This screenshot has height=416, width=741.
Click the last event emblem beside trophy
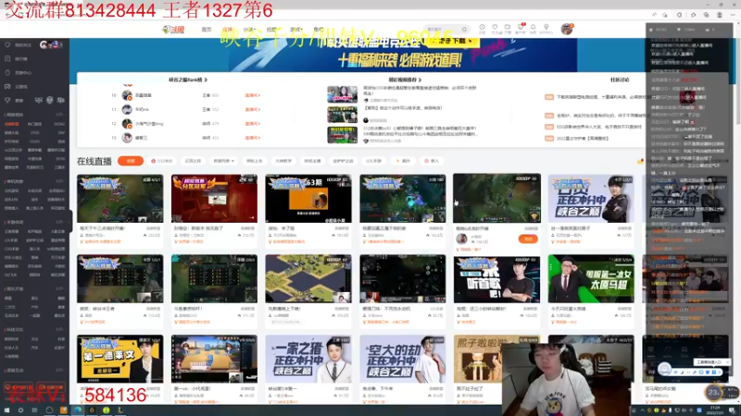(61, 101)
